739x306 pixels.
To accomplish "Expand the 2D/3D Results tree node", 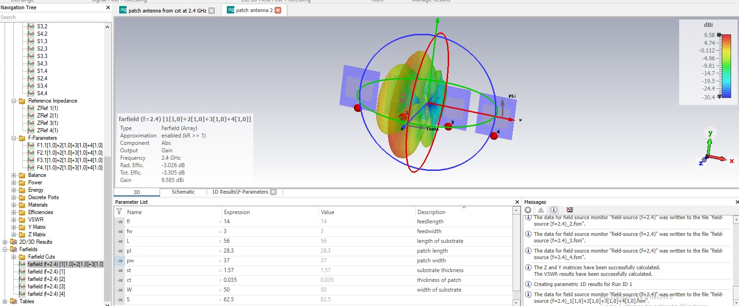I will [5, 242].
